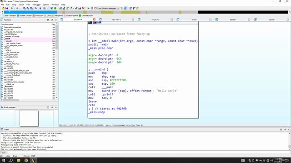
Task: Click the blue navigation band in overview navigator
Action: tap(30, 12)
